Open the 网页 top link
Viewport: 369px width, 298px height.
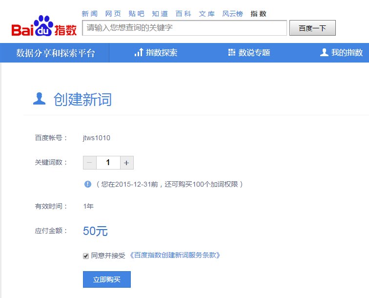pyautogui.click(x=113, y=14)
